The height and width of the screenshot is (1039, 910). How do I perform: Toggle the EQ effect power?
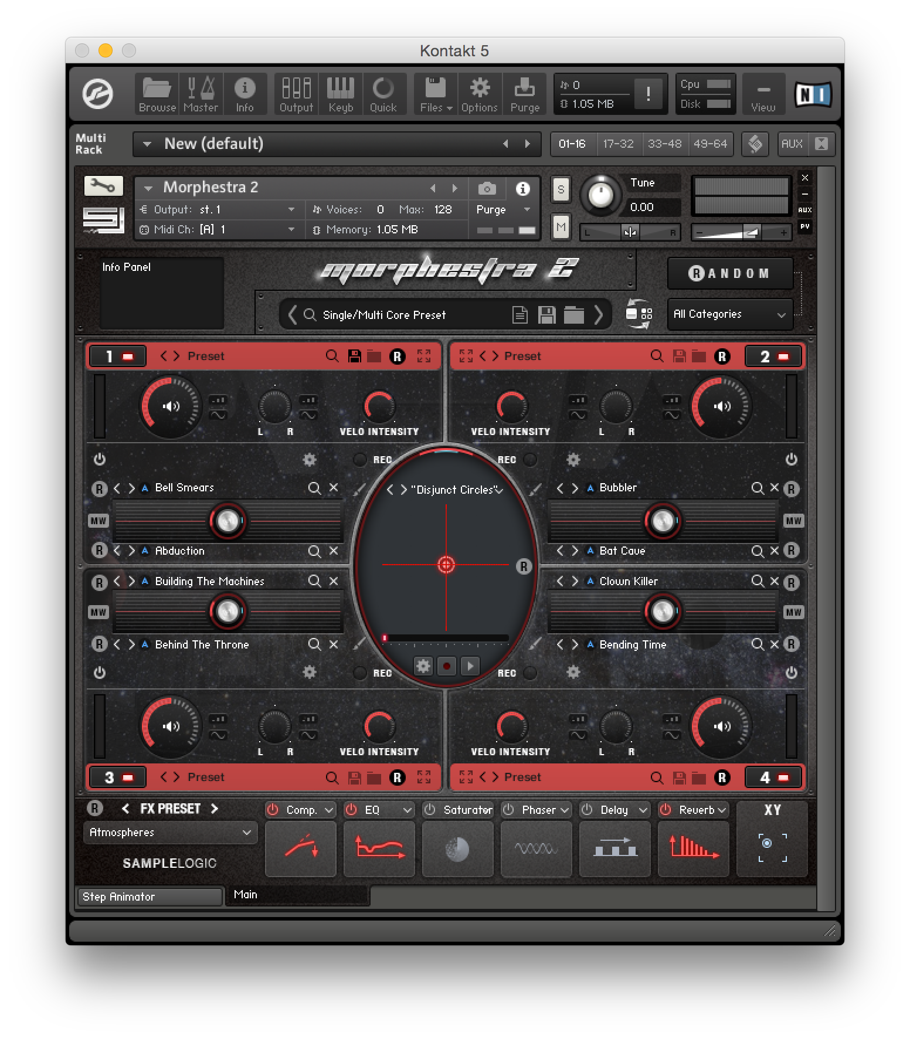[351, 810]
